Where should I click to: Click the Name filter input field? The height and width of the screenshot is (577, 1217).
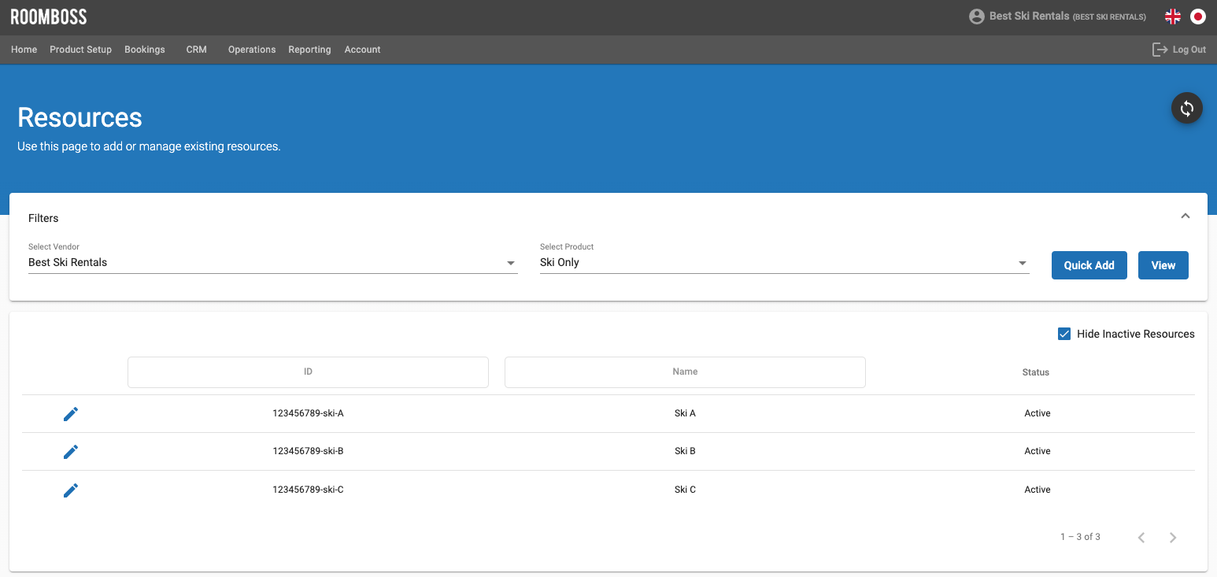click(685, 372)
